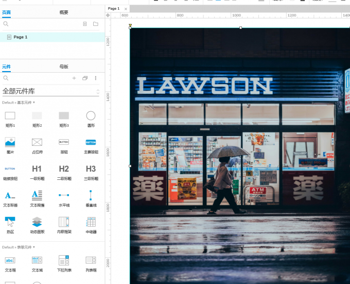Switch to the 母版 (Masters) tab
Image resolution: width=350 pixels, height=284 pixels.
[x=64, y=66]
